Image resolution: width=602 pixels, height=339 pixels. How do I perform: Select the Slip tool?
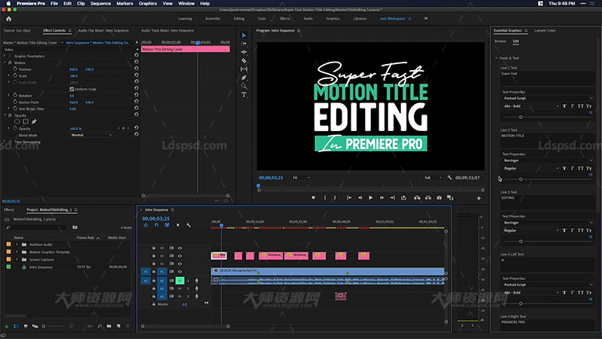[x=244, y=69]
